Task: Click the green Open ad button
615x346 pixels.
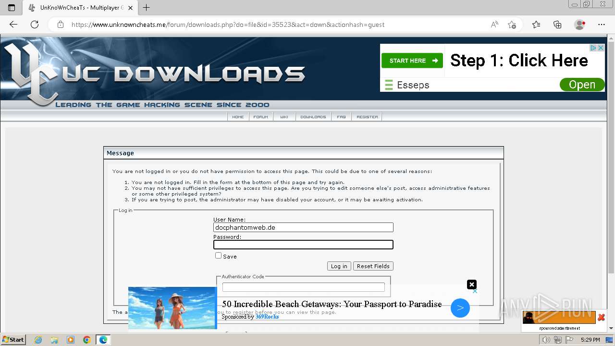Action: (582, 85)
